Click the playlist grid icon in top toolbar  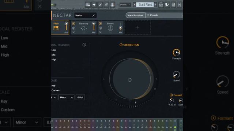click(173, 5)
